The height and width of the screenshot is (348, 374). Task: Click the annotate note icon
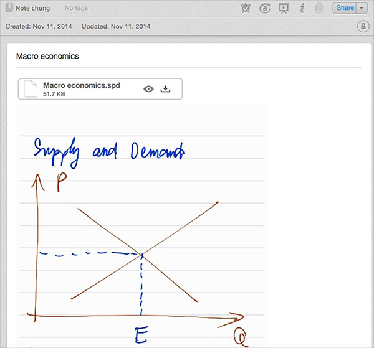[x=265, y=8]
